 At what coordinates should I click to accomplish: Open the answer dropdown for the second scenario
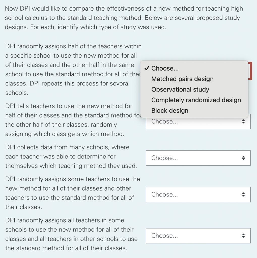tap(198, 121)
